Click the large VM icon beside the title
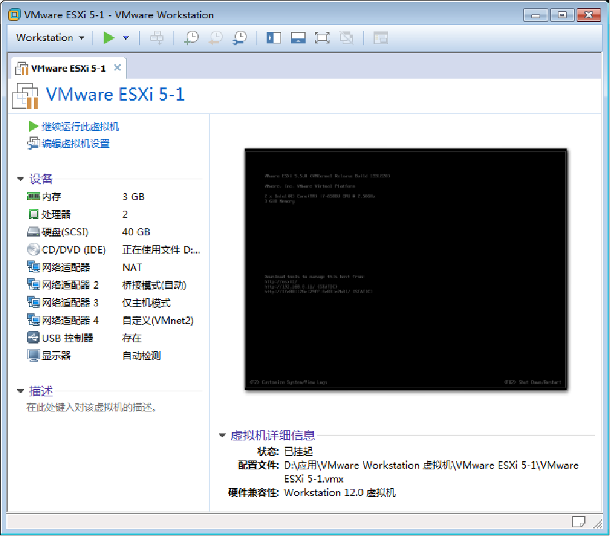 (25, 96)
